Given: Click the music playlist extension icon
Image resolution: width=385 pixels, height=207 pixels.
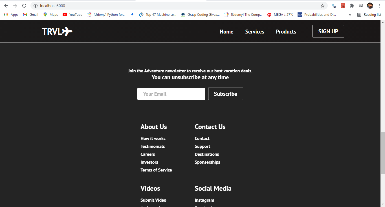Looking at the screenshot, I should tap(361, 6).
